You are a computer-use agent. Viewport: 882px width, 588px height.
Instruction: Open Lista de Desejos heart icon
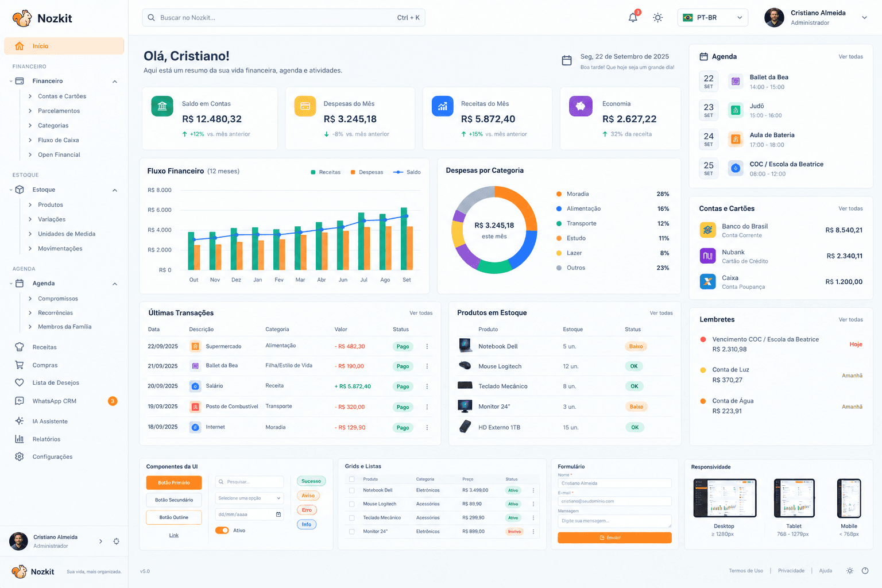[20, 382]
